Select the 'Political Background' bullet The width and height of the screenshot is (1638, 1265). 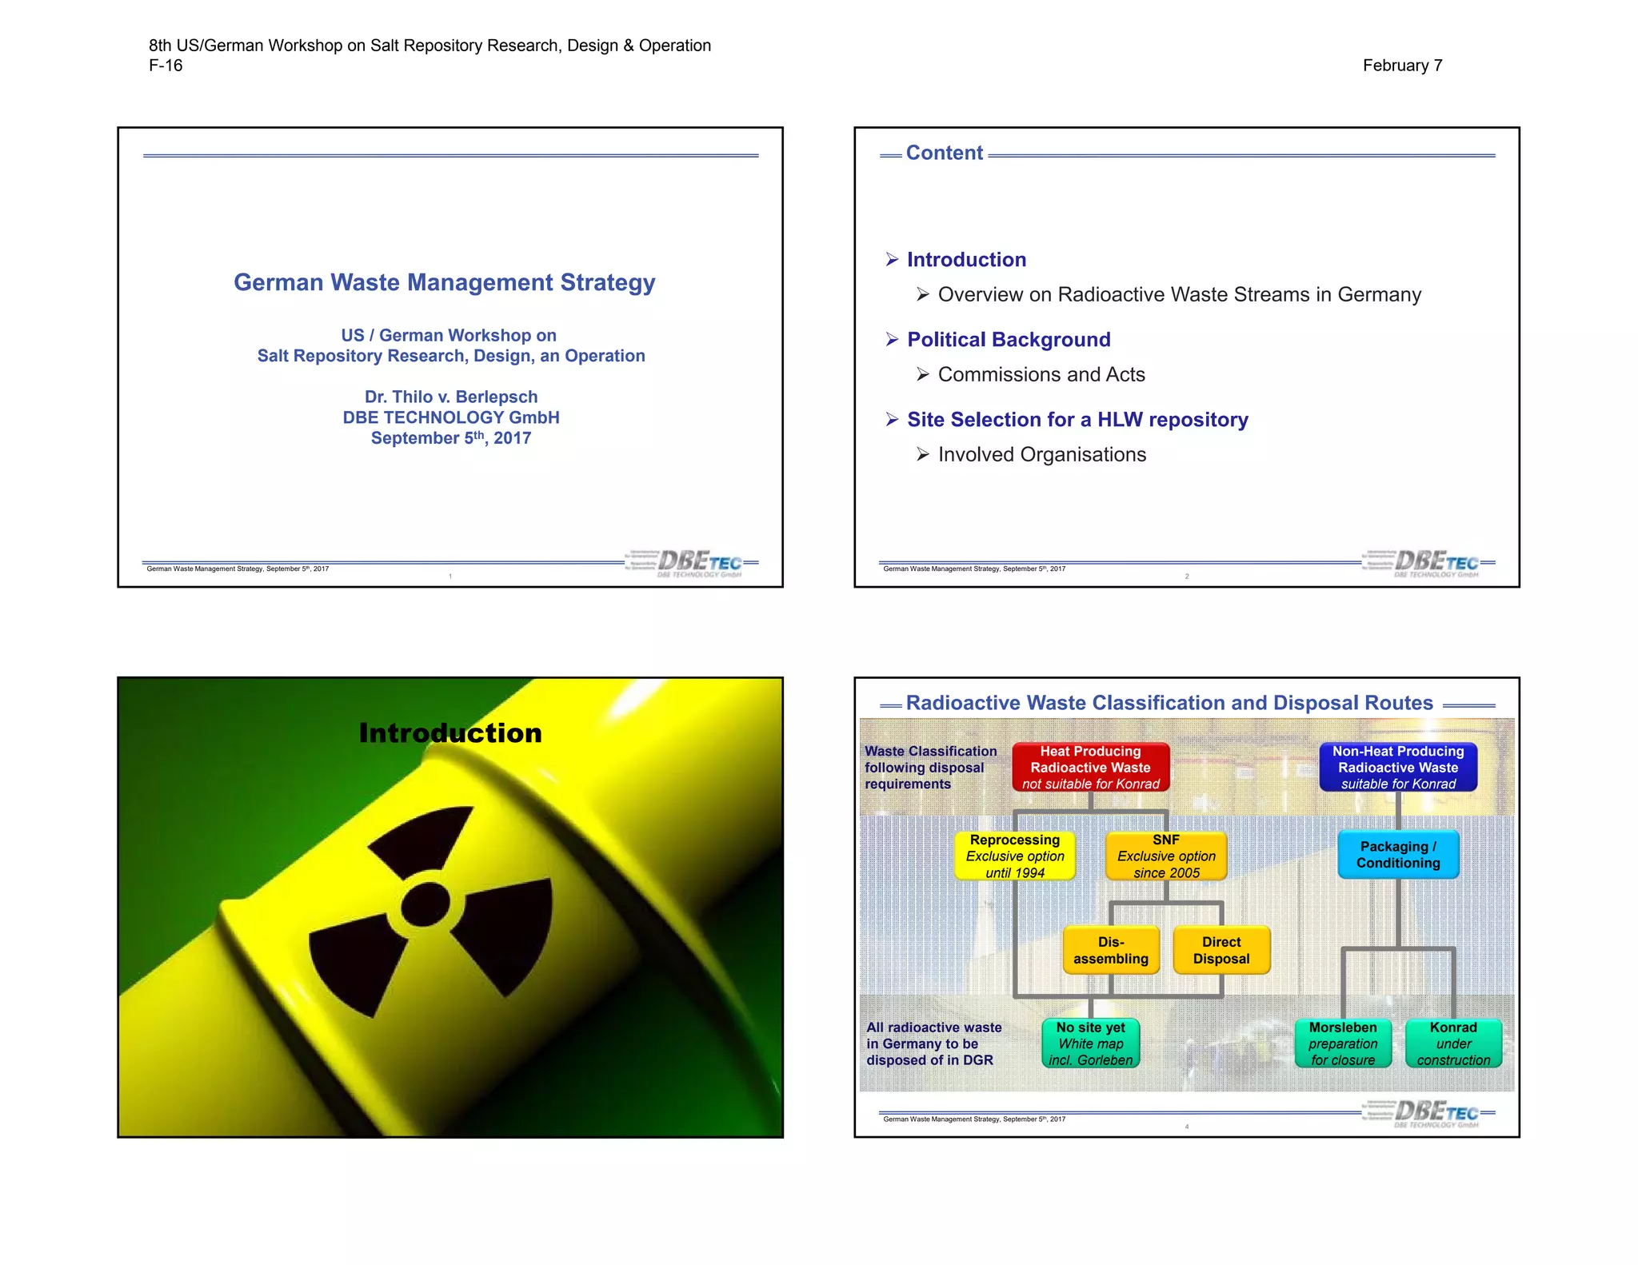(x=1009, y=340)
